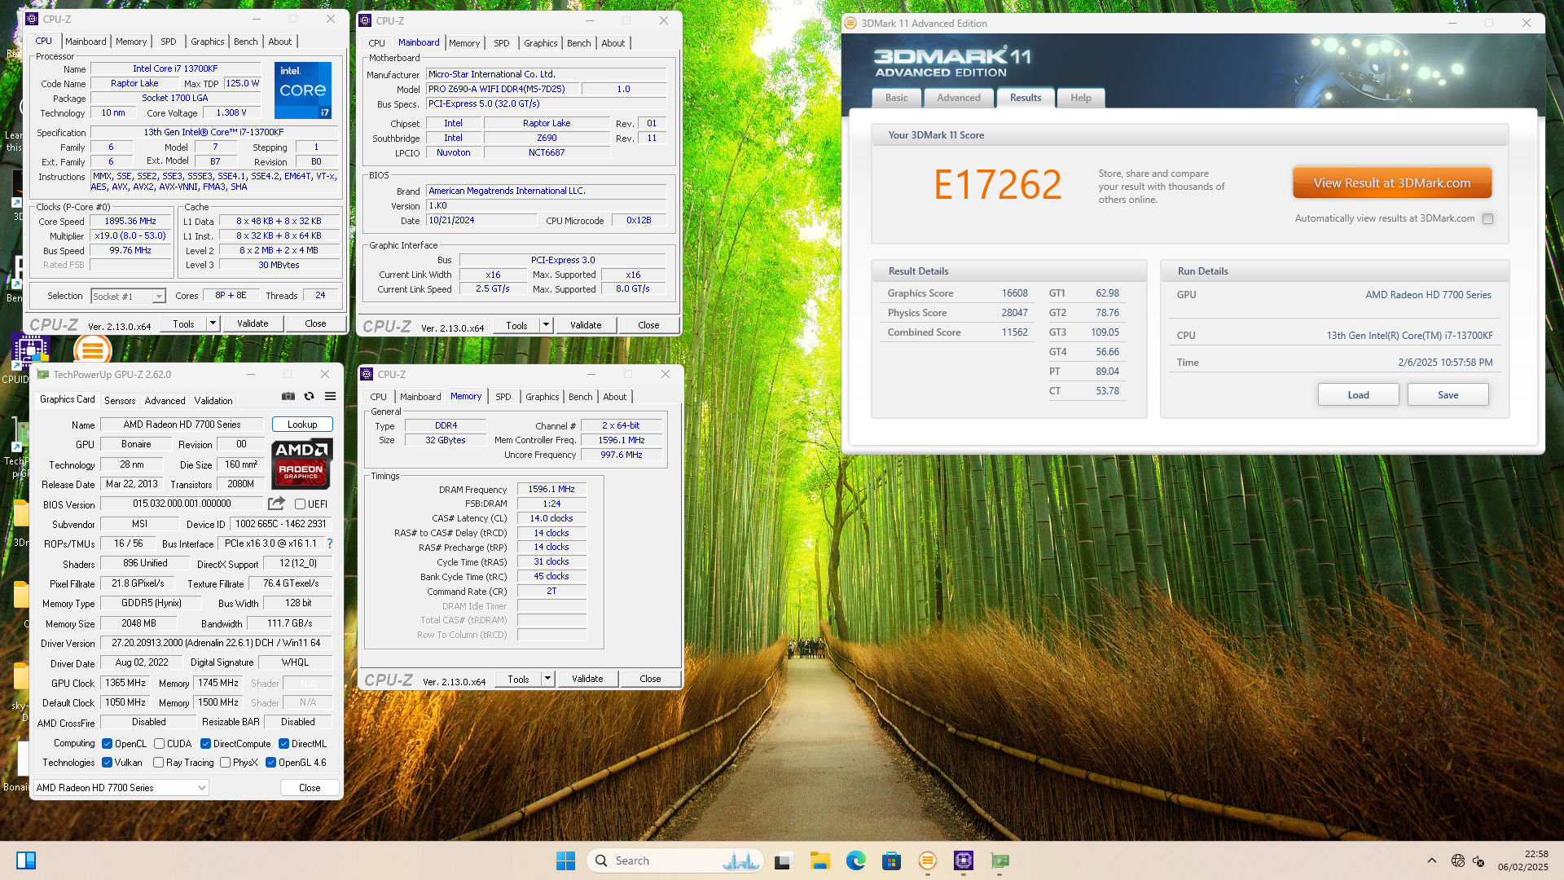Screen dimensions: 1564x880
Task: Click the orange 3DMark desktop icon
Action: click(92, 350)
